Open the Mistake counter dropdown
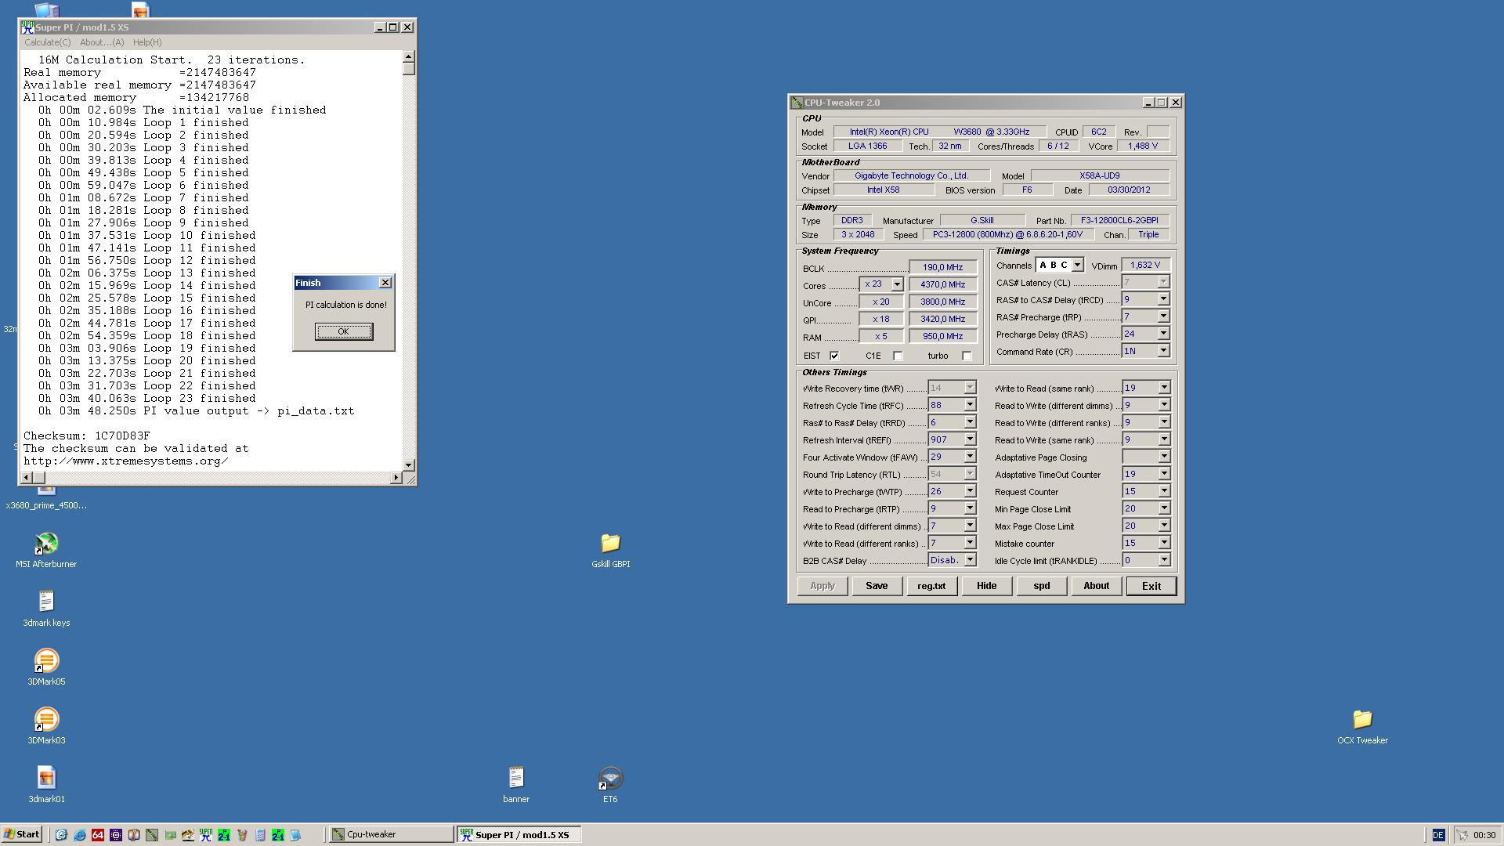Screen dimensions: 1504x846 pyautogui.click(x=1164, y=543)
